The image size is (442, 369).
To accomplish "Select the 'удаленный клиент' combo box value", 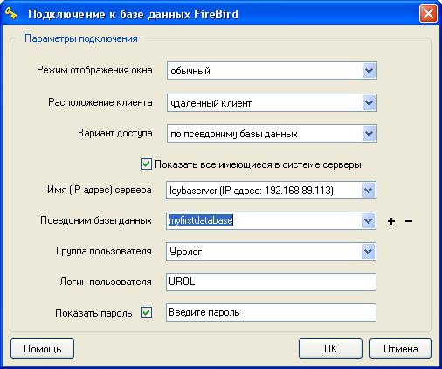I will (266, 103).
